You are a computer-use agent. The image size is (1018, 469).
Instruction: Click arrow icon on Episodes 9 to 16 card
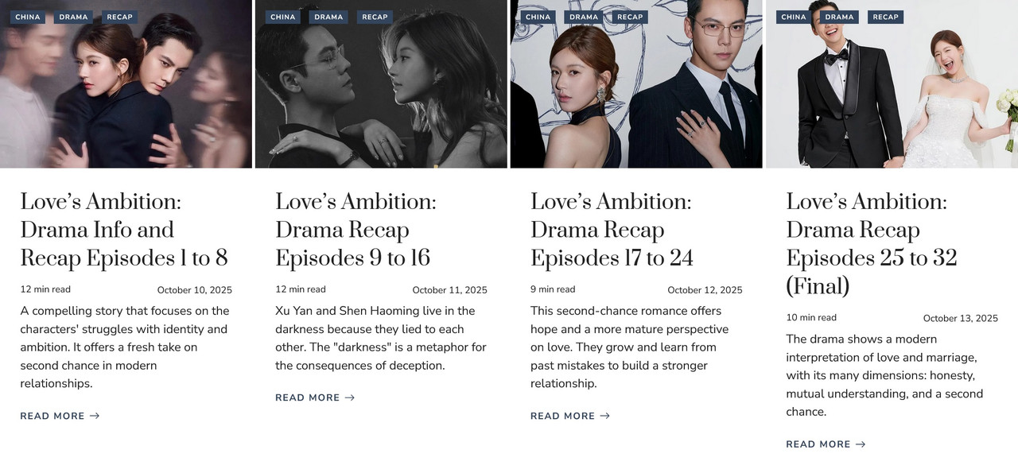[x=350, y=397]
